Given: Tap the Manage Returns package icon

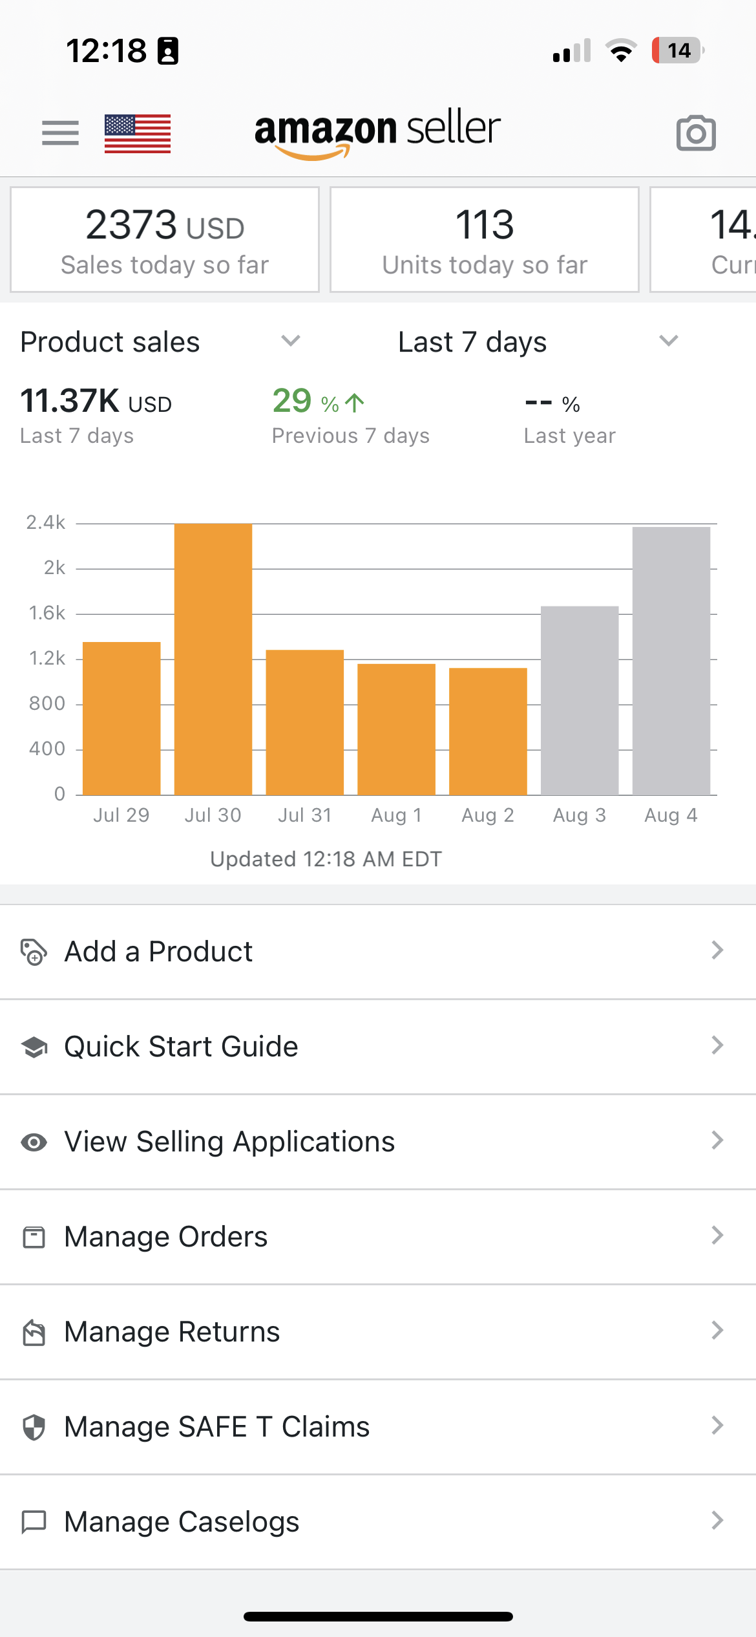Looking at the screenshot, I should (34, 1332).
